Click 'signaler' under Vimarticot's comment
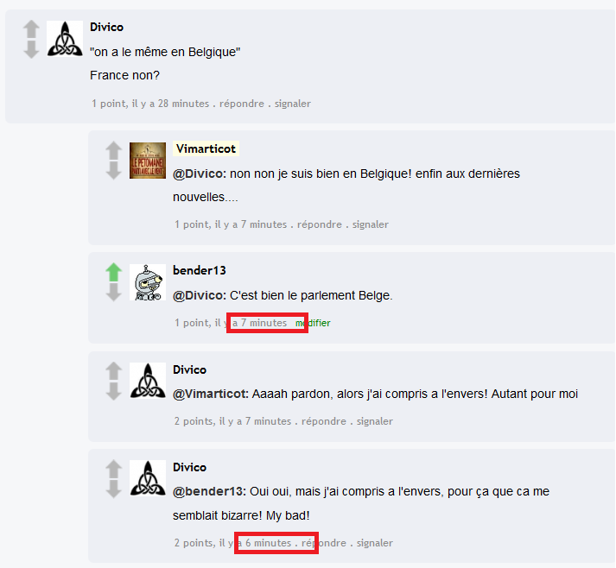 371,224
